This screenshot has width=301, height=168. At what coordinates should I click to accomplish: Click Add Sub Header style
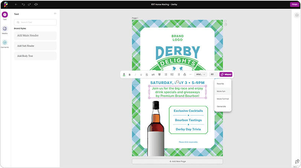(35, 46)
